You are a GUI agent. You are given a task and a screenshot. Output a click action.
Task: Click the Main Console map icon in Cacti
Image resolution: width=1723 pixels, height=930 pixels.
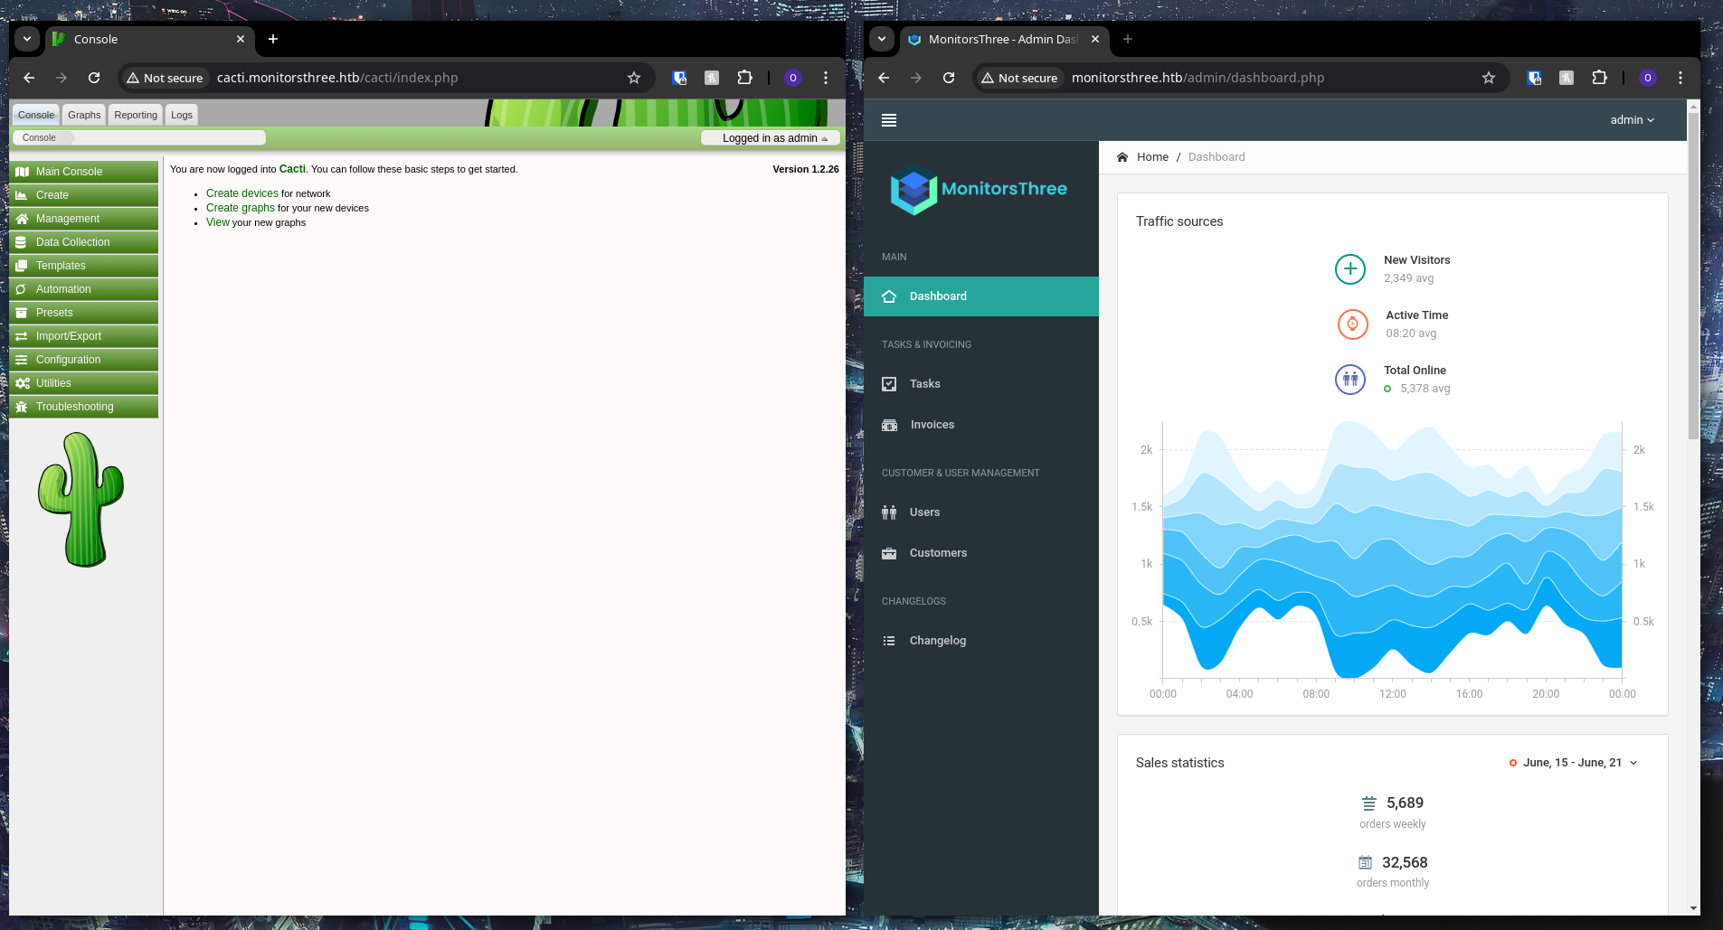tap(22, 172)
